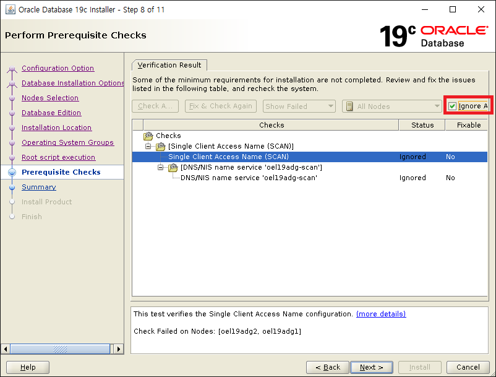The image size is (496, 377).
Task: Click the Next button
Action: tap(372, 367)
